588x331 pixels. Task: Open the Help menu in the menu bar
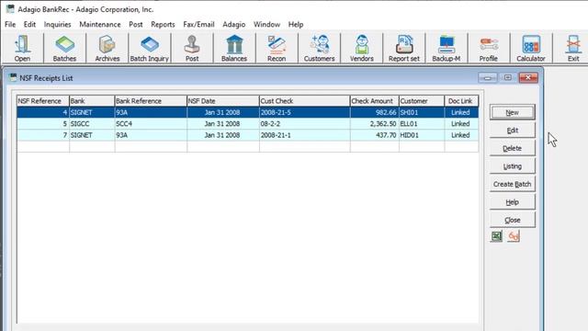[x=296, y=25]
